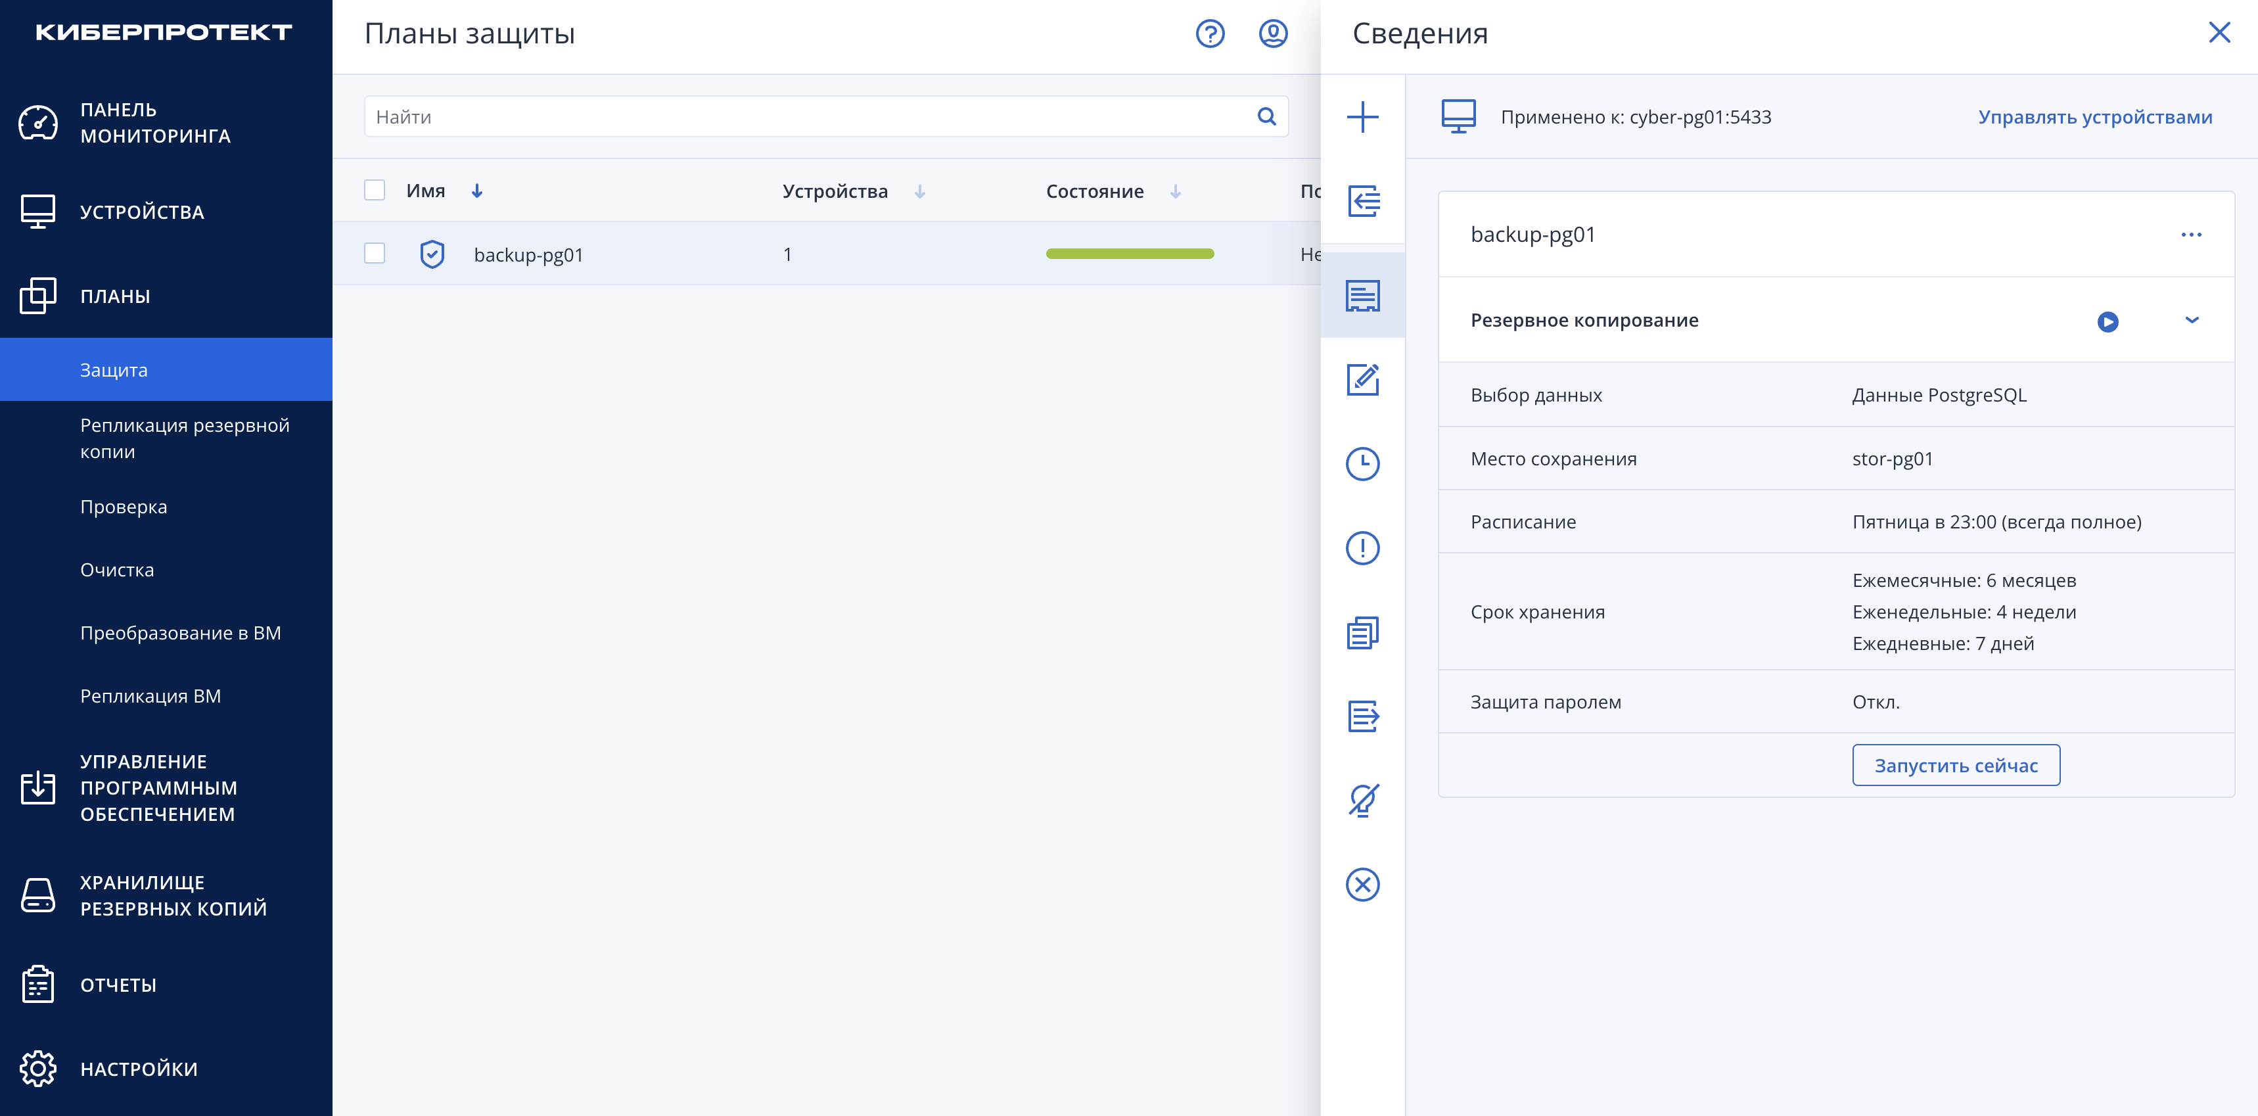This screenshot has width=2258, height=1116.
Task: Tick the backup-pg01 row checkbox
Action: pyautogui.click(x=375, y=253)
